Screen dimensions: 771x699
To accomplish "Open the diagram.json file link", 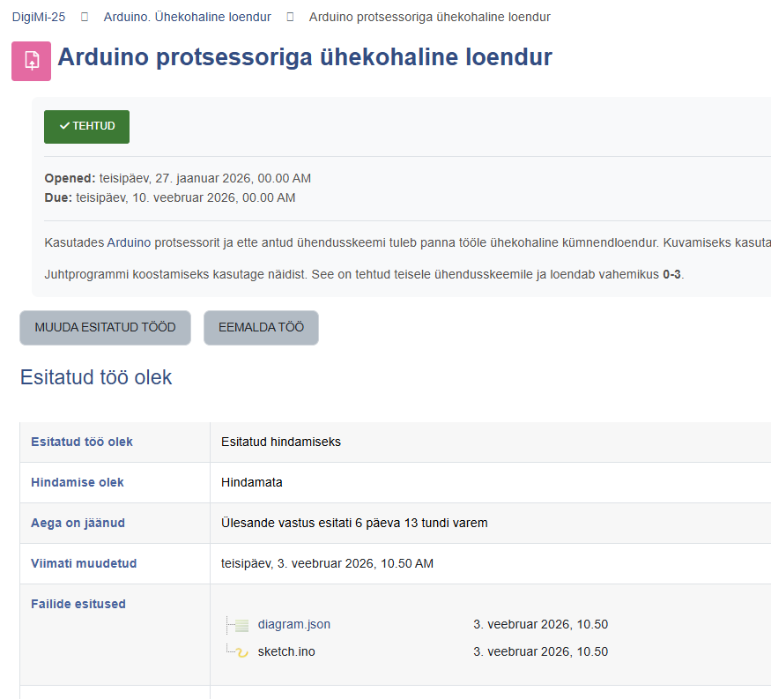I will click(294, 624).
